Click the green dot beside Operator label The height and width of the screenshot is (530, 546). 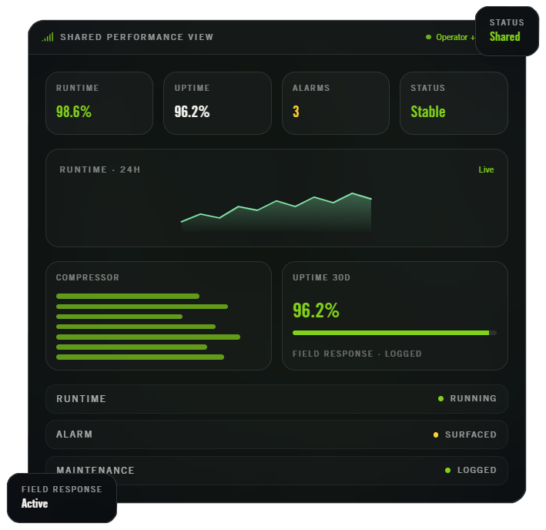[428, 37]
